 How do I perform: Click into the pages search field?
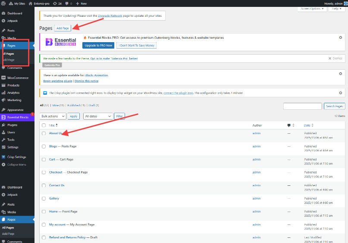click(x=302, y=106)
